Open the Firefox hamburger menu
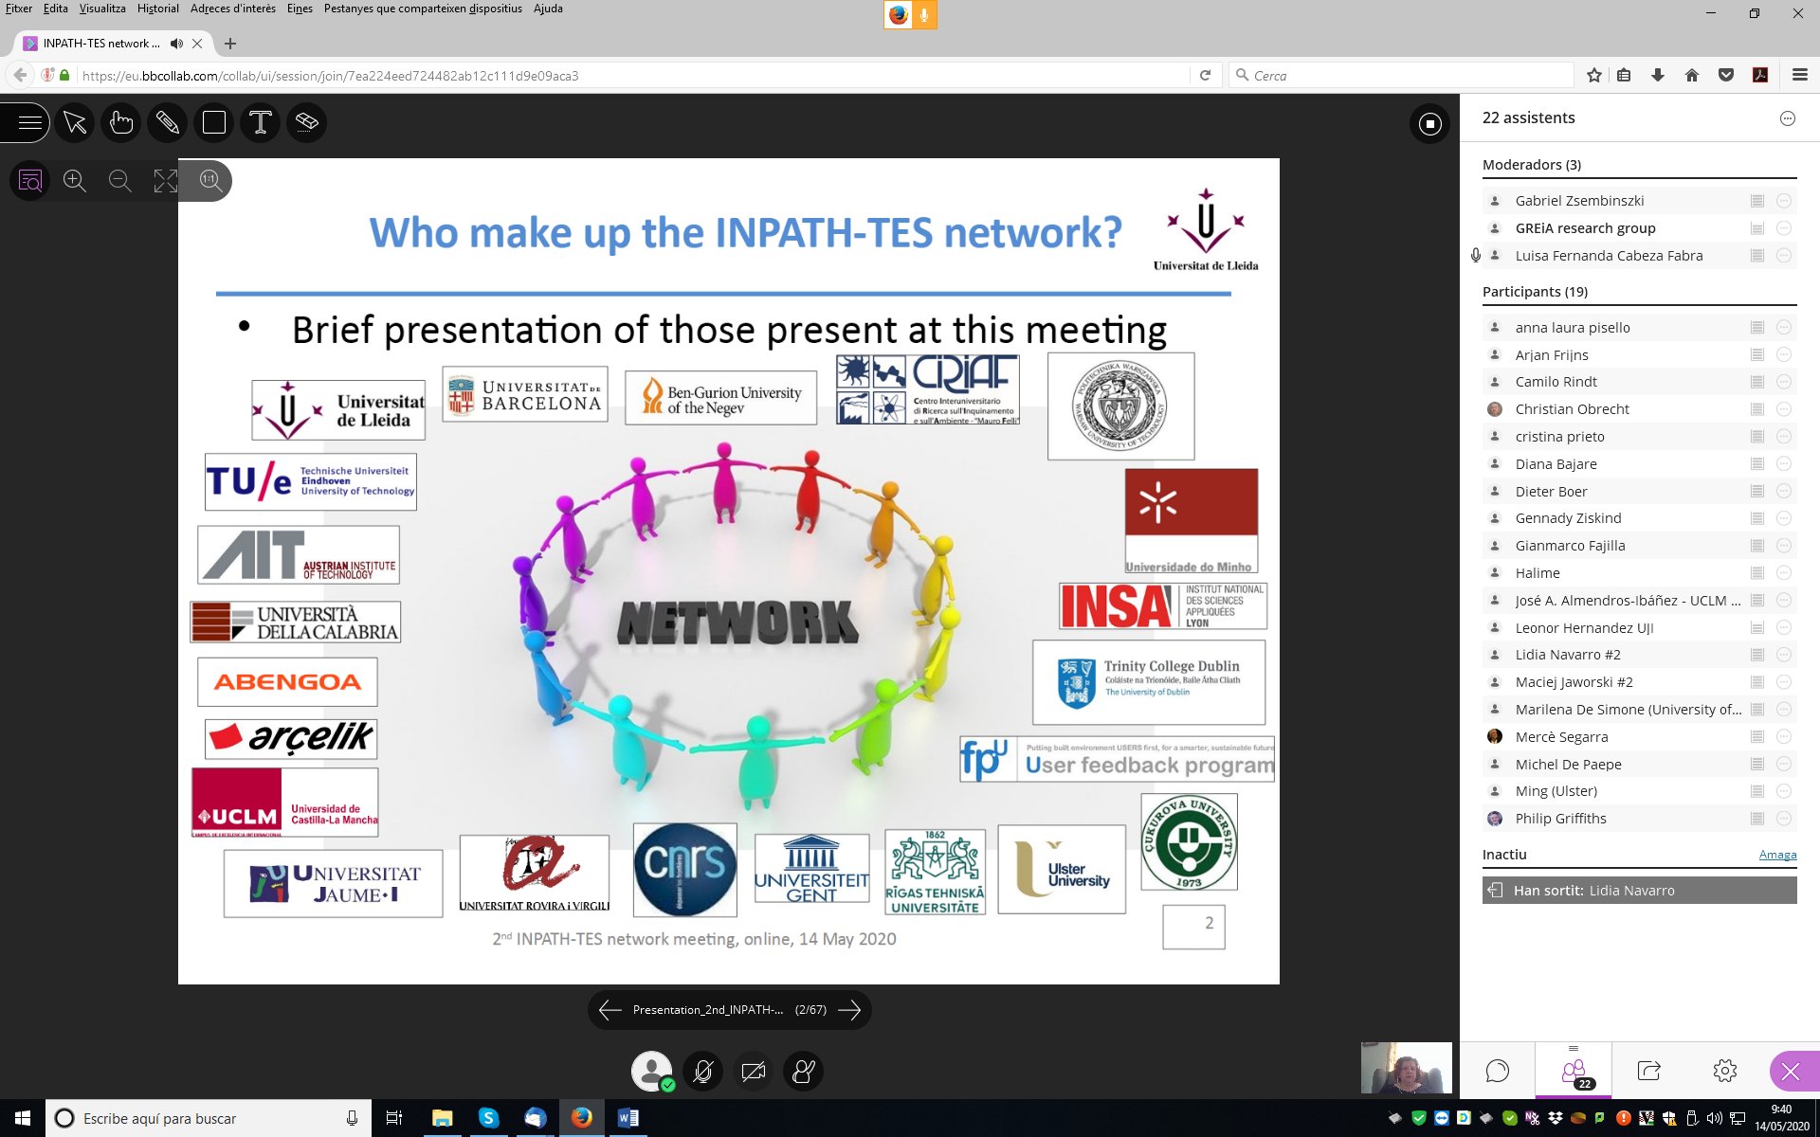This screenshot has height=1137, width=1820. [1799, 76]
